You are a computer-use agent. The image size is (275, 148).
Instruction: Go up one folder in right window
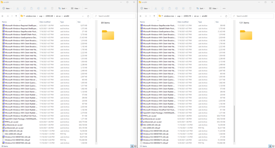[154, 16]
